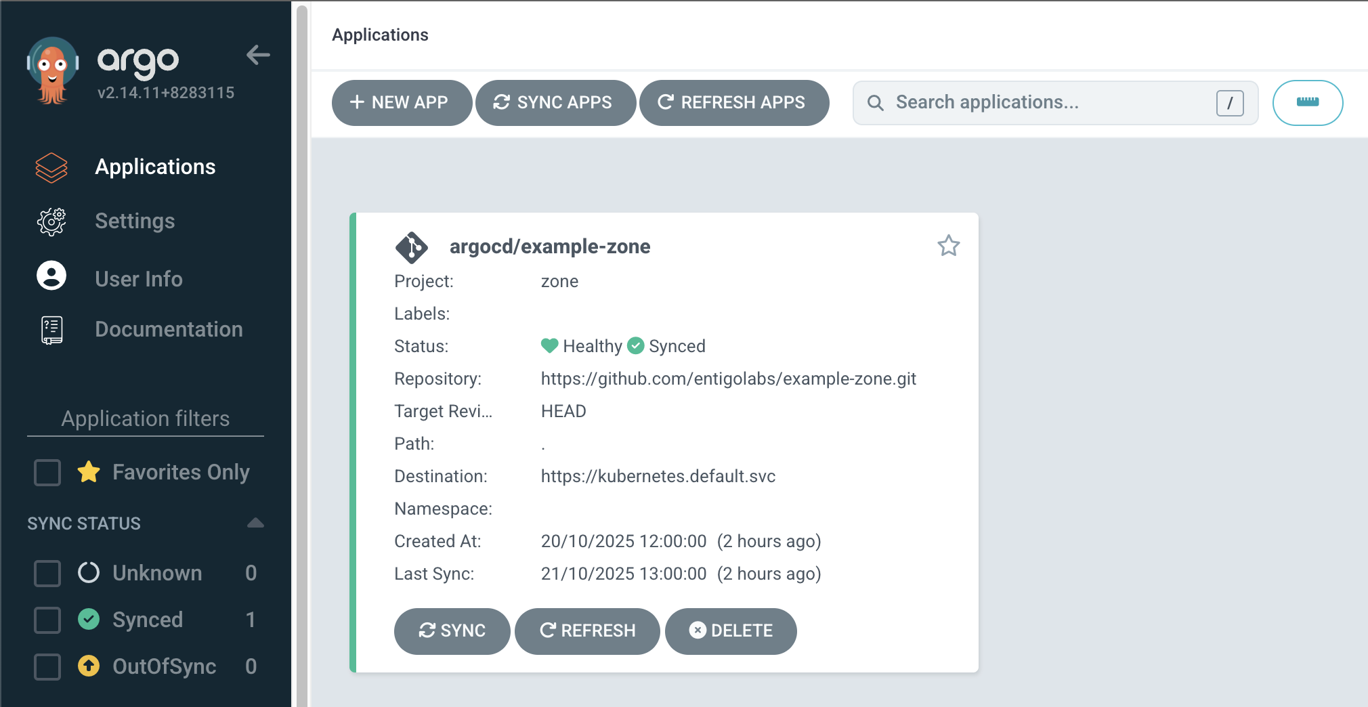This screenshot has width=1368, height=707.
Task: Click the git source icon on app card
Action: [x=411, y=247]
